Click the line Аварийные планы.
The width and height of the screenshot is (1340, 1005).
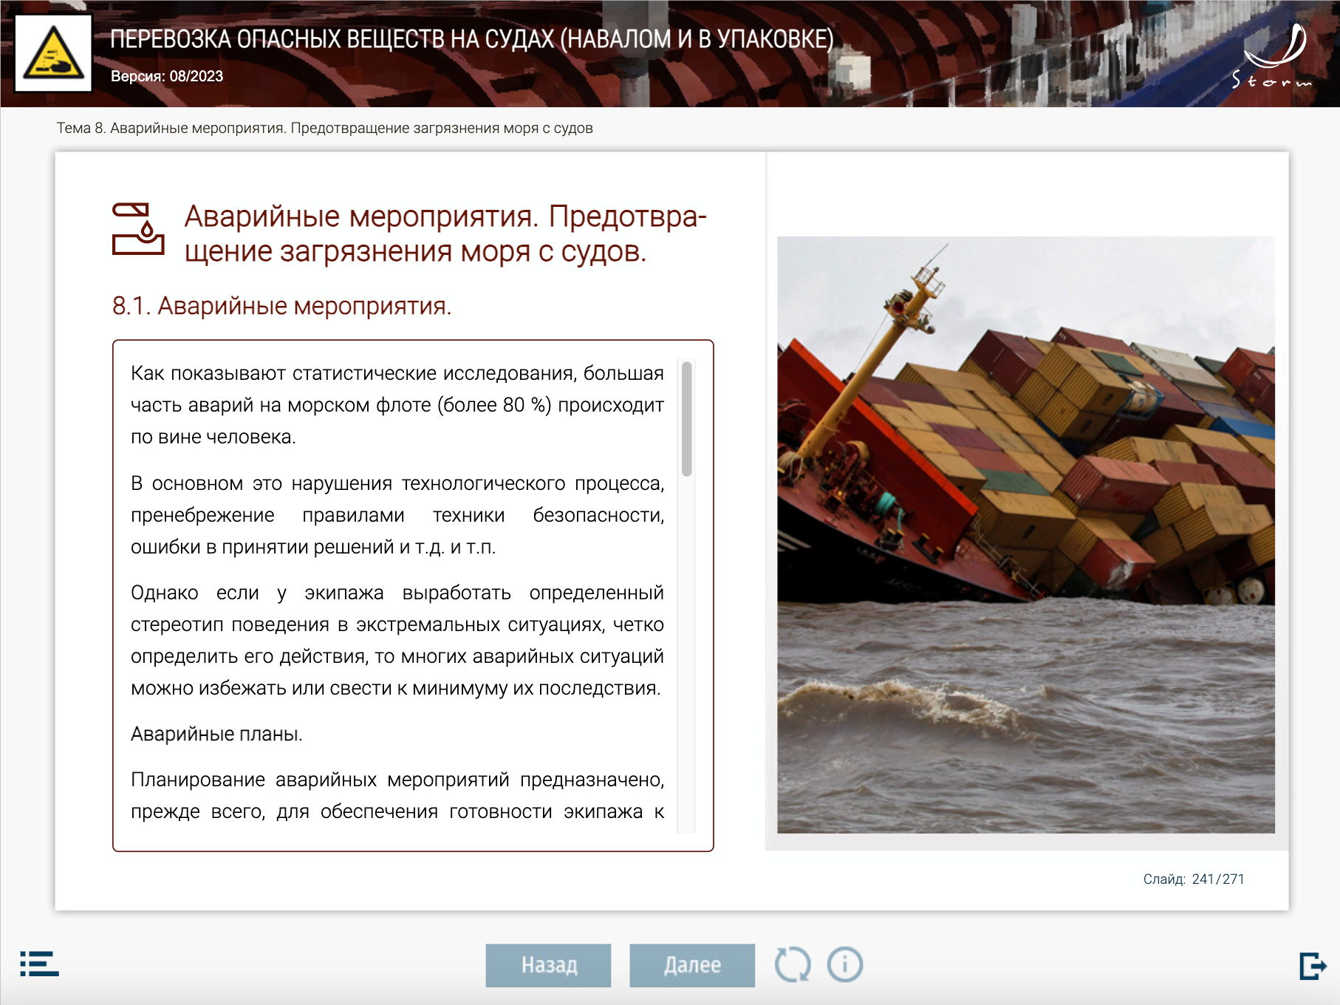coord(216,734)
